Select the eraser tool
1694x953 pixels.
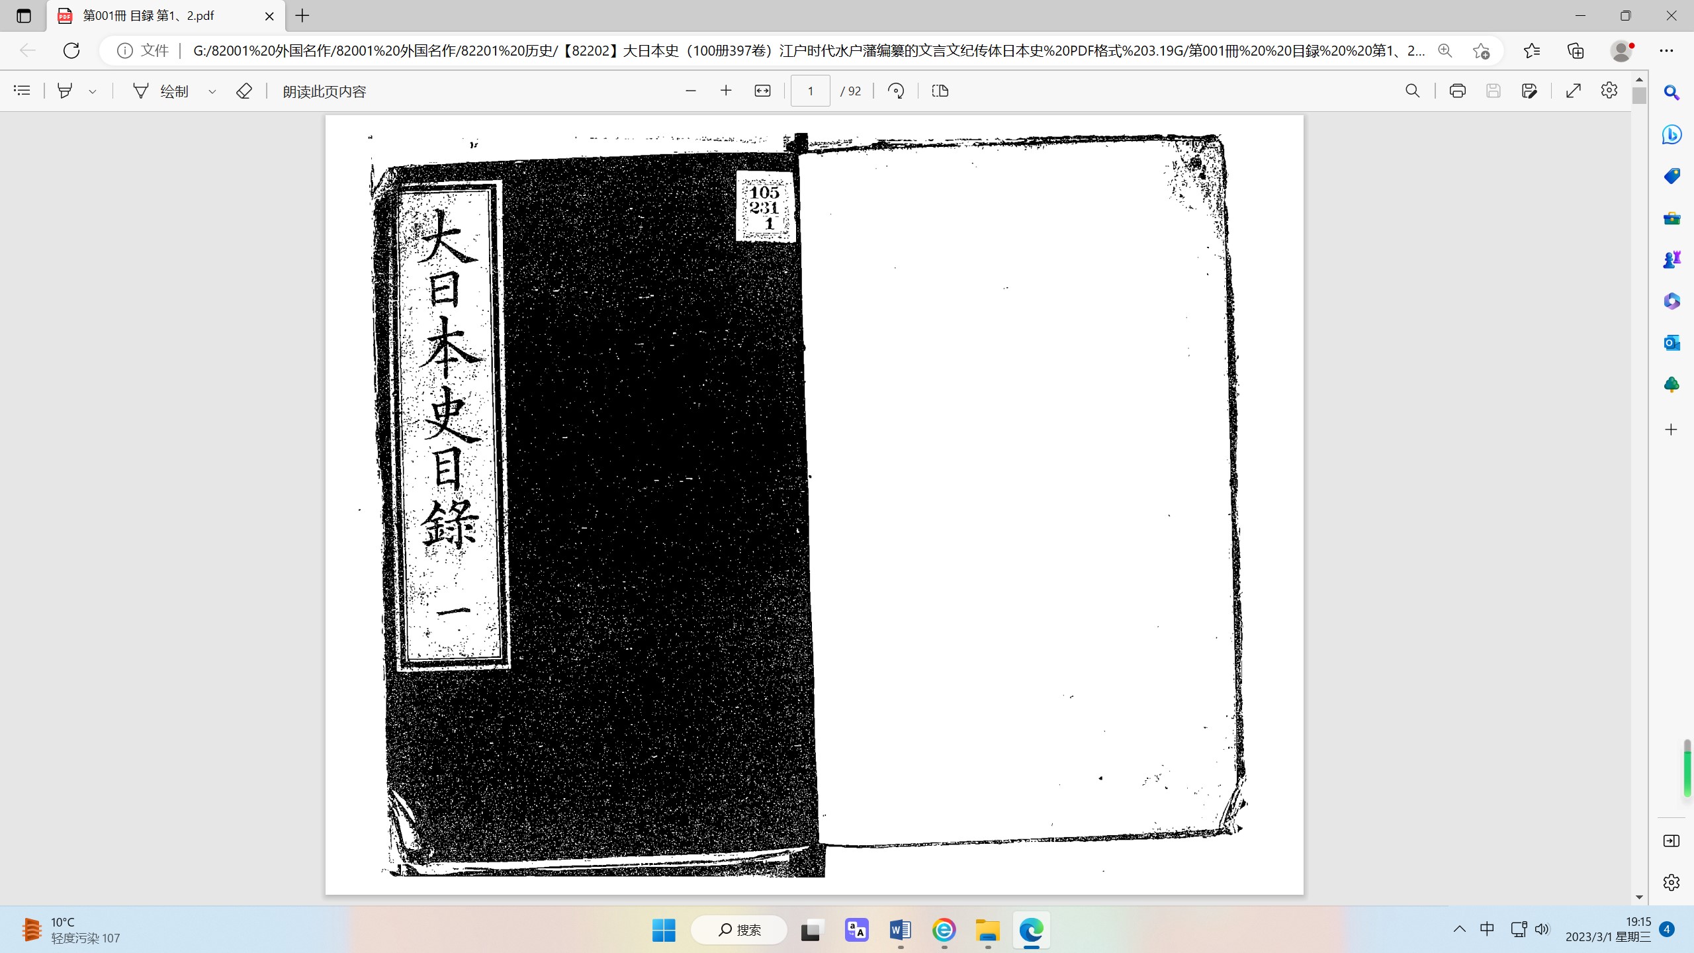click(244, 91)
